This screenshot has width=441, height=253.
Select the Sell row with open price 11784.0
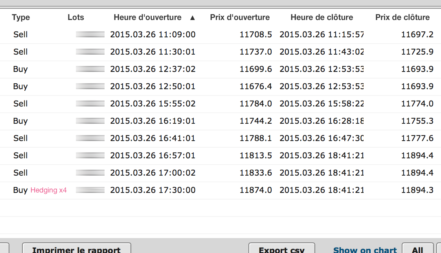(20, 104)
